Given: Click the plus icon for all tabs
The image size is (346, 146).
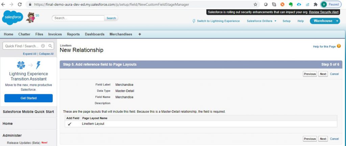Looking at the screenshot, I should (140, 34).
